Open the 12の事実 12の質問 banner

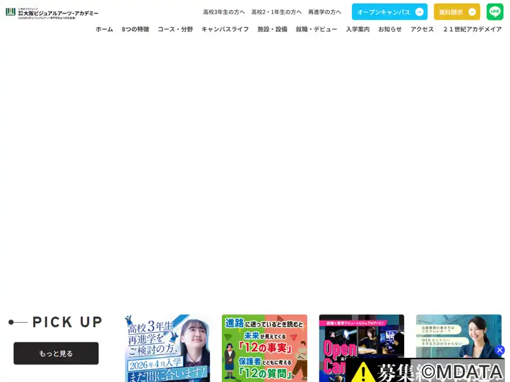tap(265, 348)
